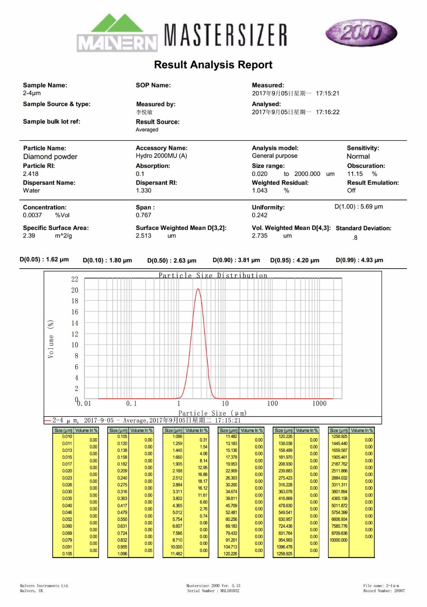Select specific surface area value 2.39
The width and height of the screenshot is (427, 607).
pos(29,236)
